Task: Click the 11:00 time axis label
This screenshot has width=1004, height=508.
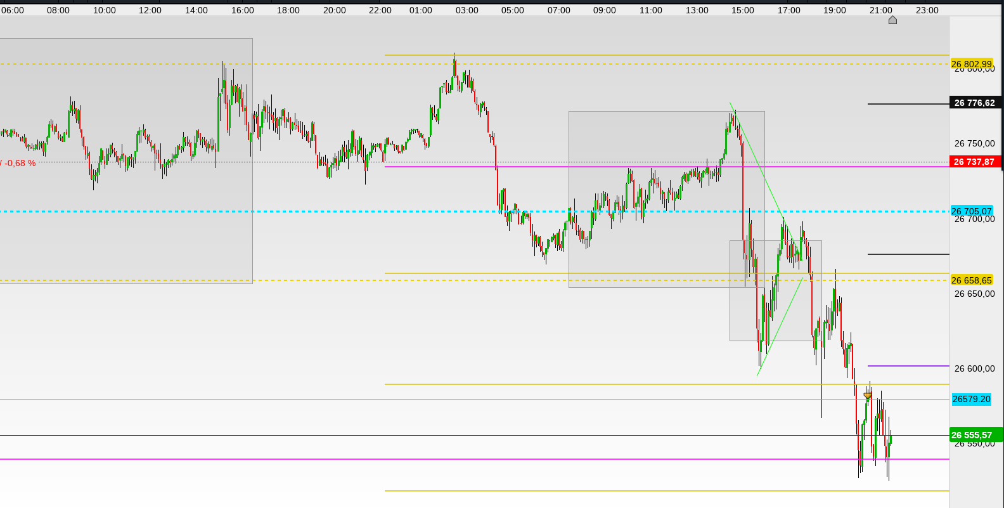Action: [651, 10]
